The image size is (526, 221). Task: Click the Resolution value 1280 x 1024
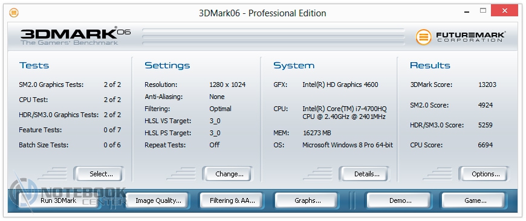pyautogui.click(x=227, y=85)
